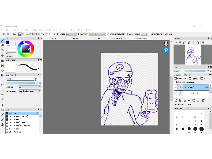
Task: Toggle the Lock checkbox in Layer panel
Action: (201, 78)
